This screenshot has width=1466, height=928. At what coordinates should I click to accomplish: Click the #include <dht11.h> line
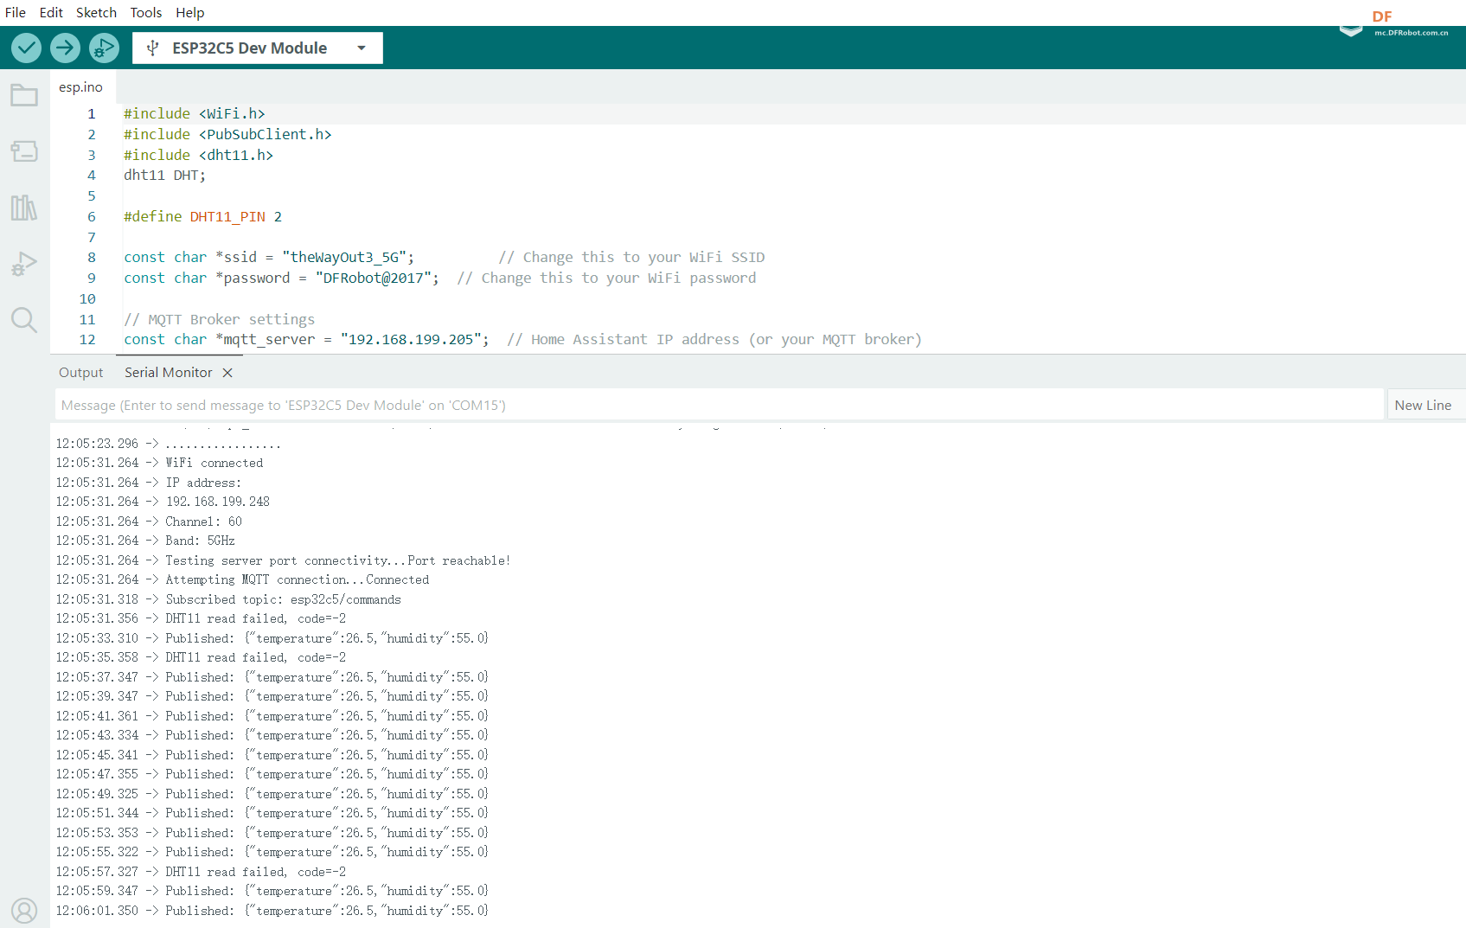point(198,156)
